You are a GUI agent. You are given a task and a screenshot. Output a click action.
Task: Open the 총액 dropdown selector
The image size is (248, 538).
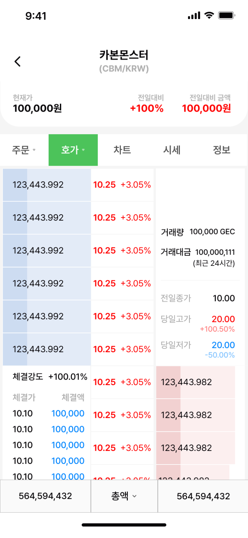[x=124, y=496]
